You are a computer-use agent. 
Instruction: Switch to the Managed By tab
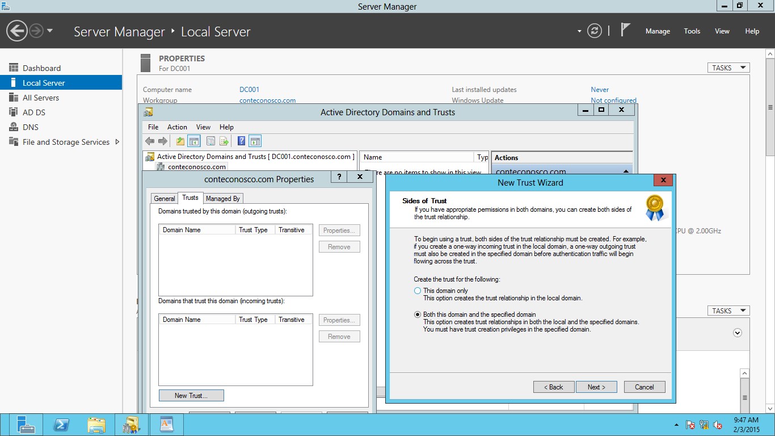pos(222,198)
